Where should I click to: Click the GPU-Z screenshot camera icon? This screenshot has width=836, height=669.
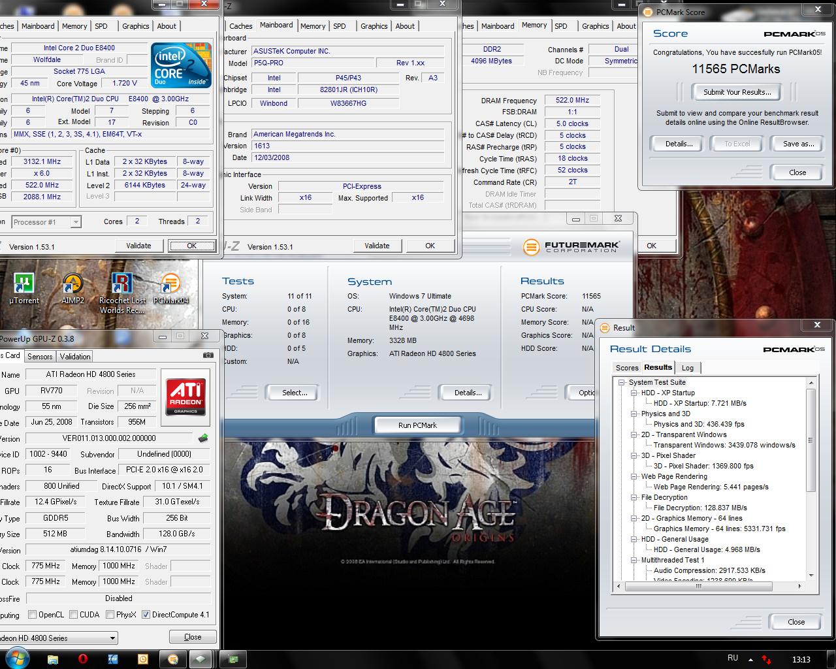tap(208, 355)
